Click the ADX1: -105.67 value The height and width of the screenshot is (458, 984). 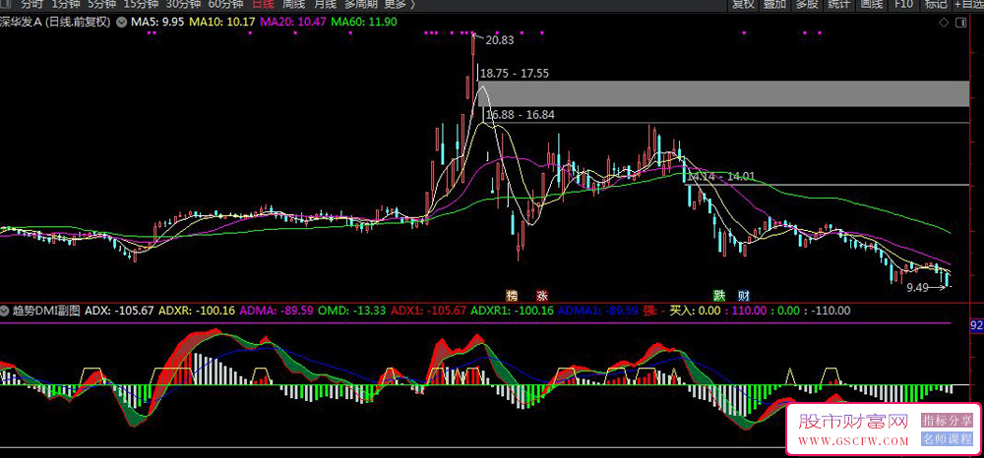click(x=428, y=311)
